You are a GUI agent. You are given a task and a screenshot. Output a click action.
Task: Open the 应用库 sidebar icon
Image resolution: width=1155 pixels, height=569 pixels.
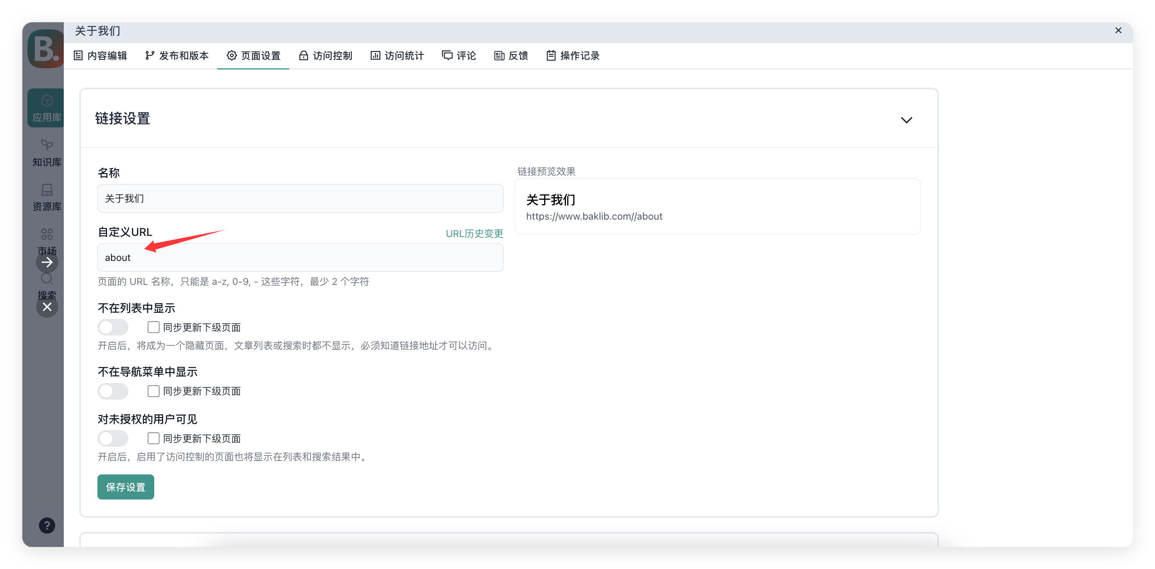(x=47, y=108)
